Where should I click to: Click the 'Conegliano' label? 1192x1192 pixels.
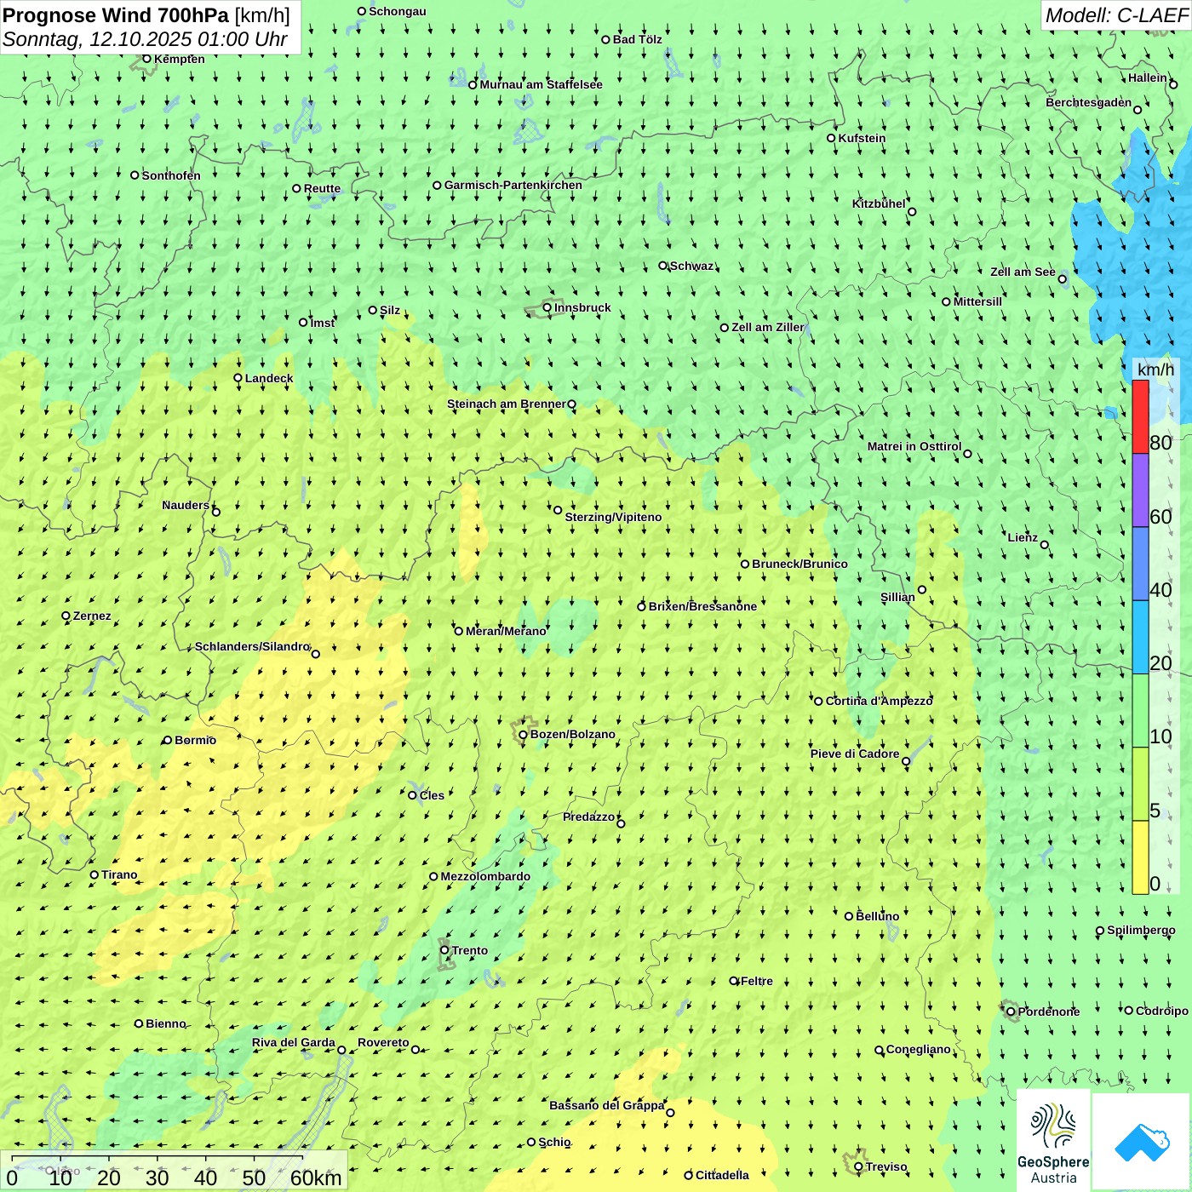click(918, 1049)
